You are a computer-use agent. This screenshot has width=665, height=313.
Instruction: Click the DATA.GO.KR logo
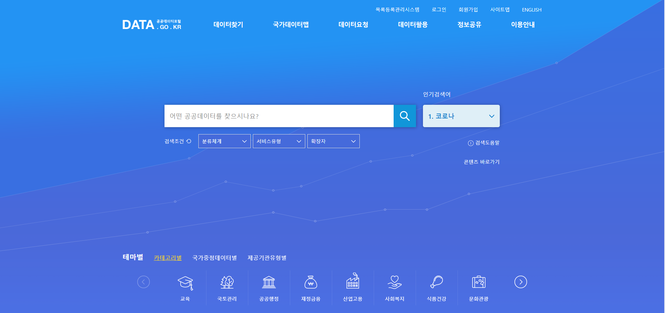click(x=152, y=24)
